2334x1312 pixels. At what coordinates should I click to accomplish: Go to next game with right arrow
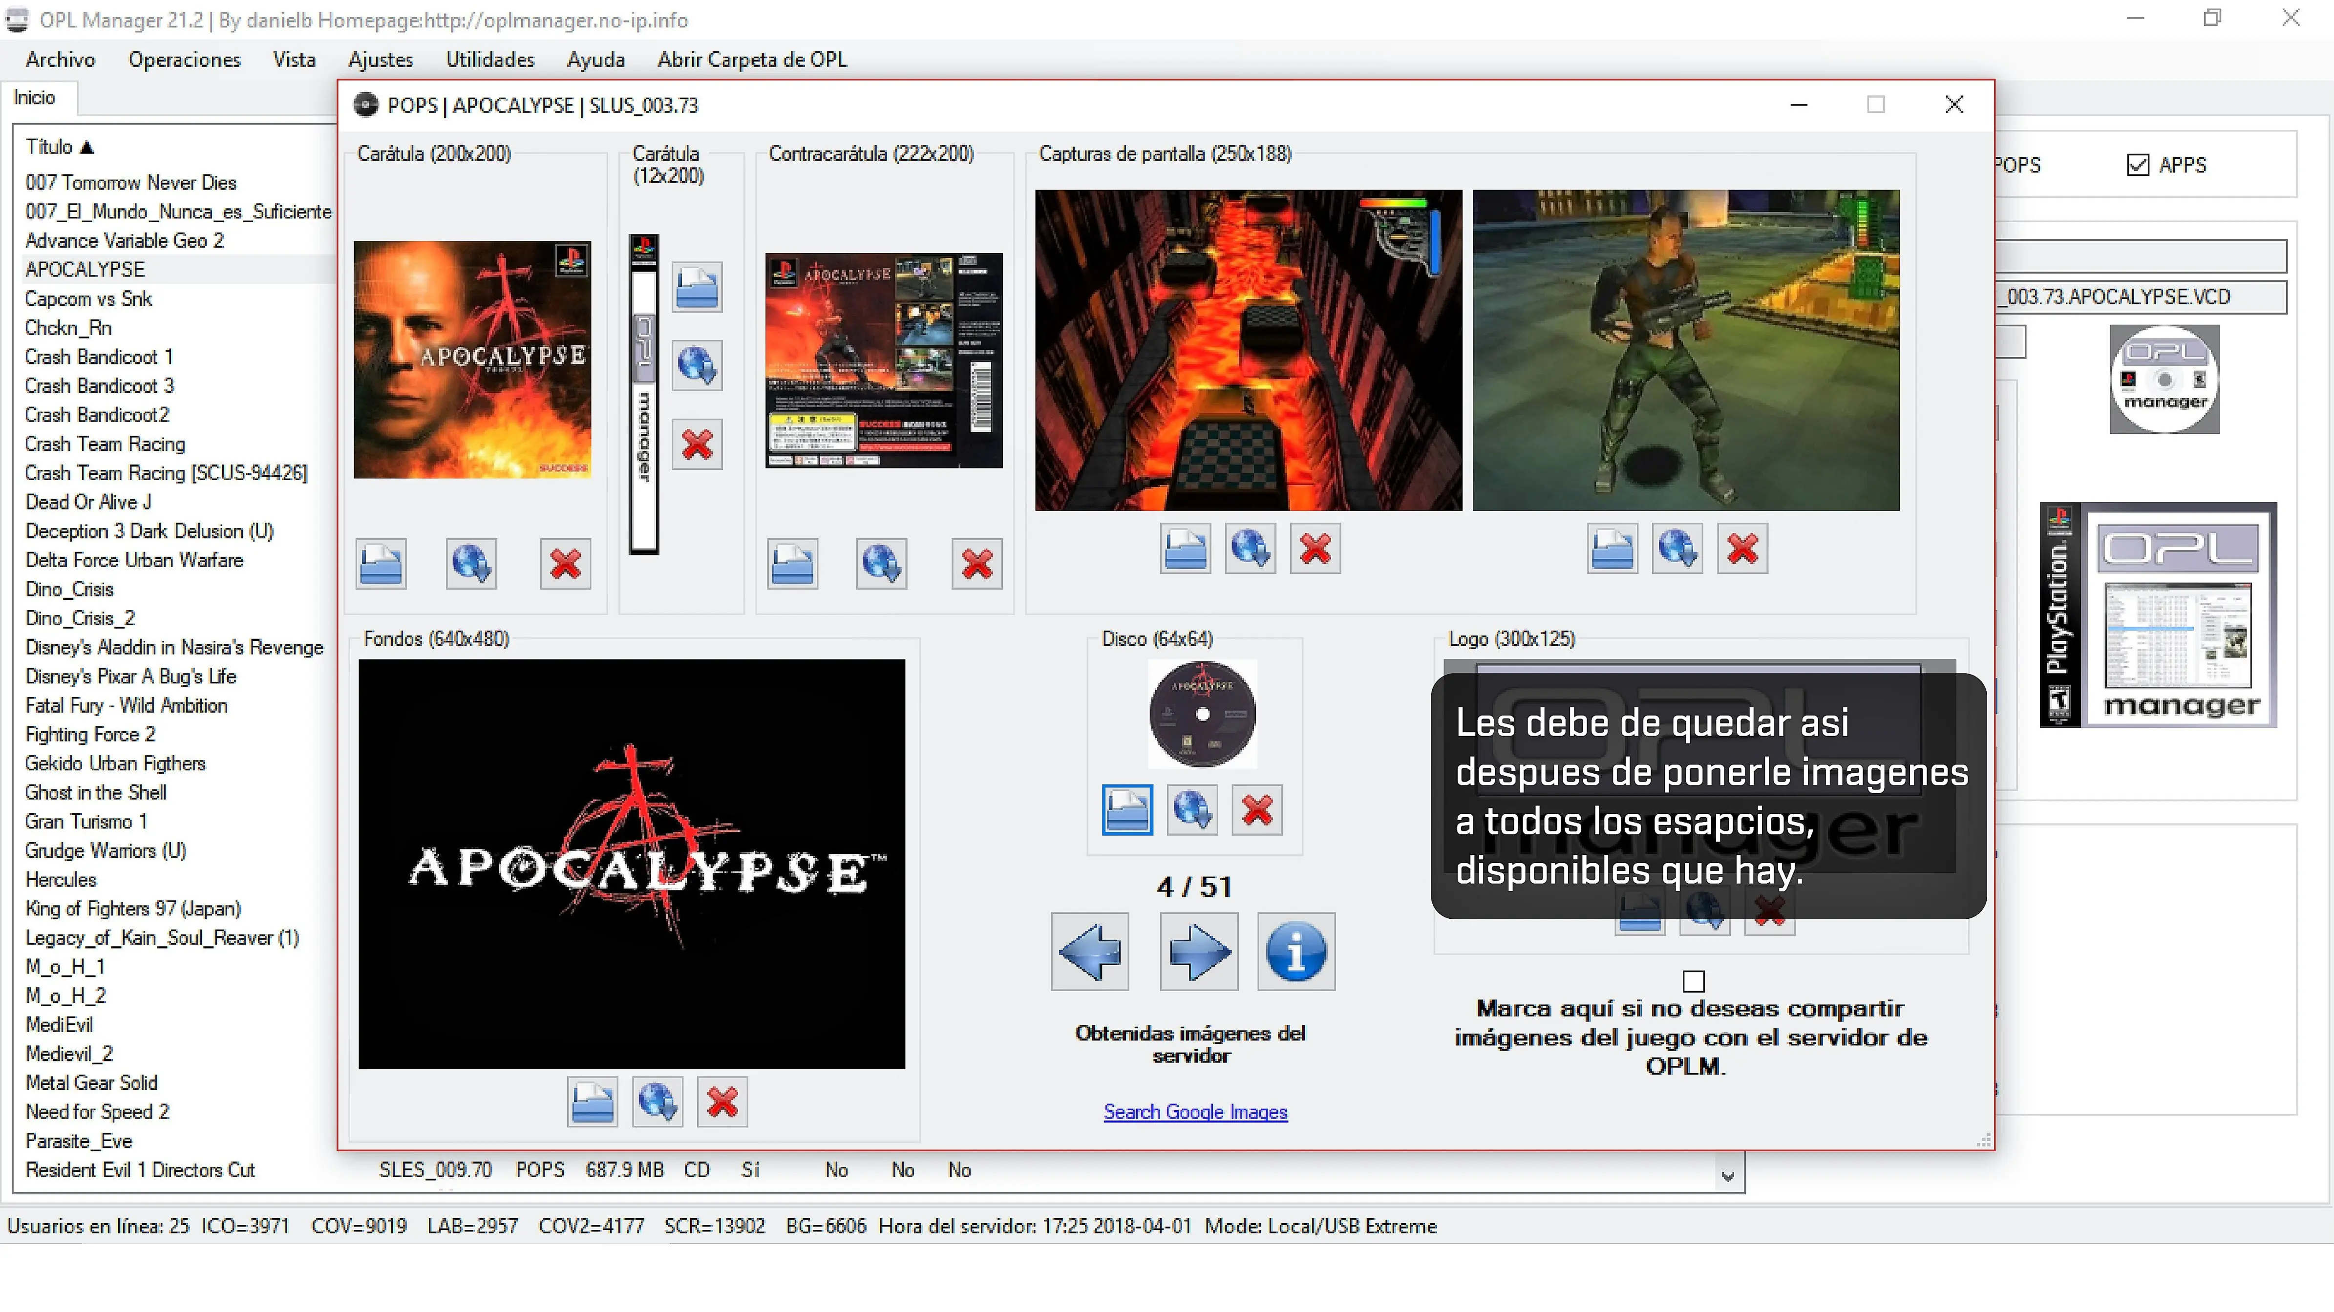pyautogui.click(x=1199, y=952)
